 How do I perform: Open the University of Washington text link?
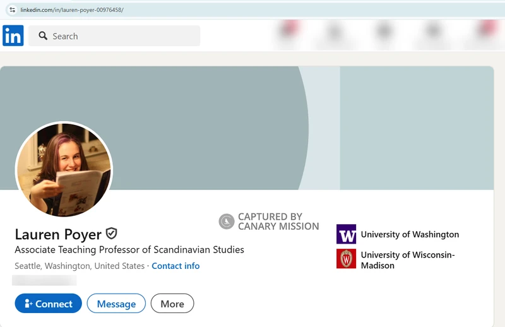click(410, 234)
